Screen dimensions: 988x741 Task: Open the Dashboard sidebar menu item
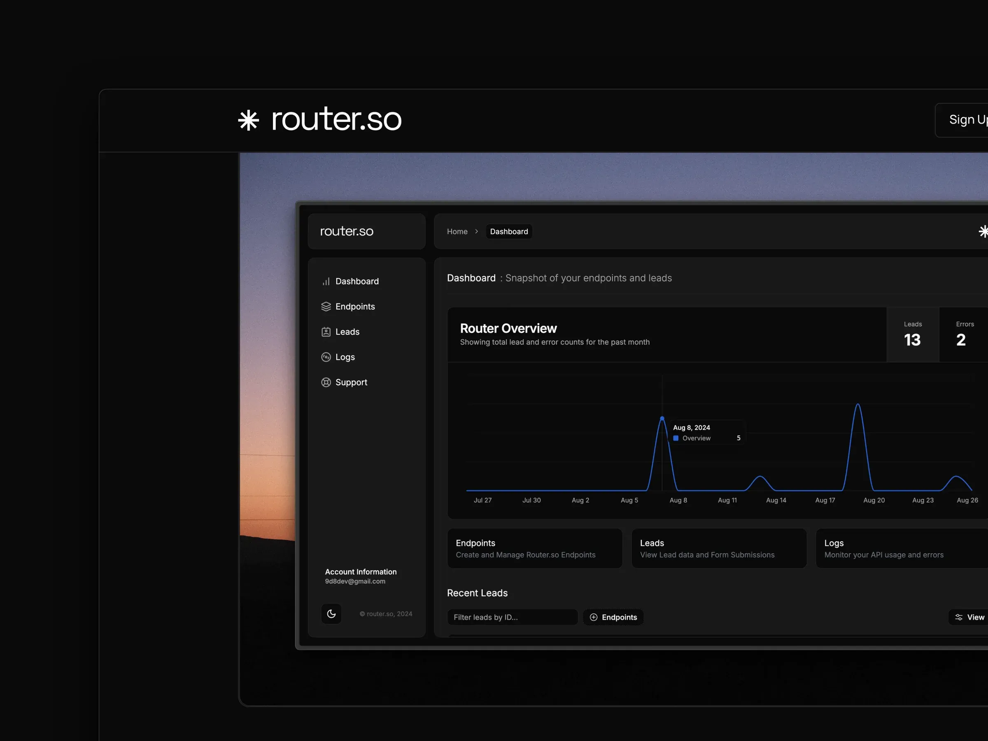tap(357, 282)
